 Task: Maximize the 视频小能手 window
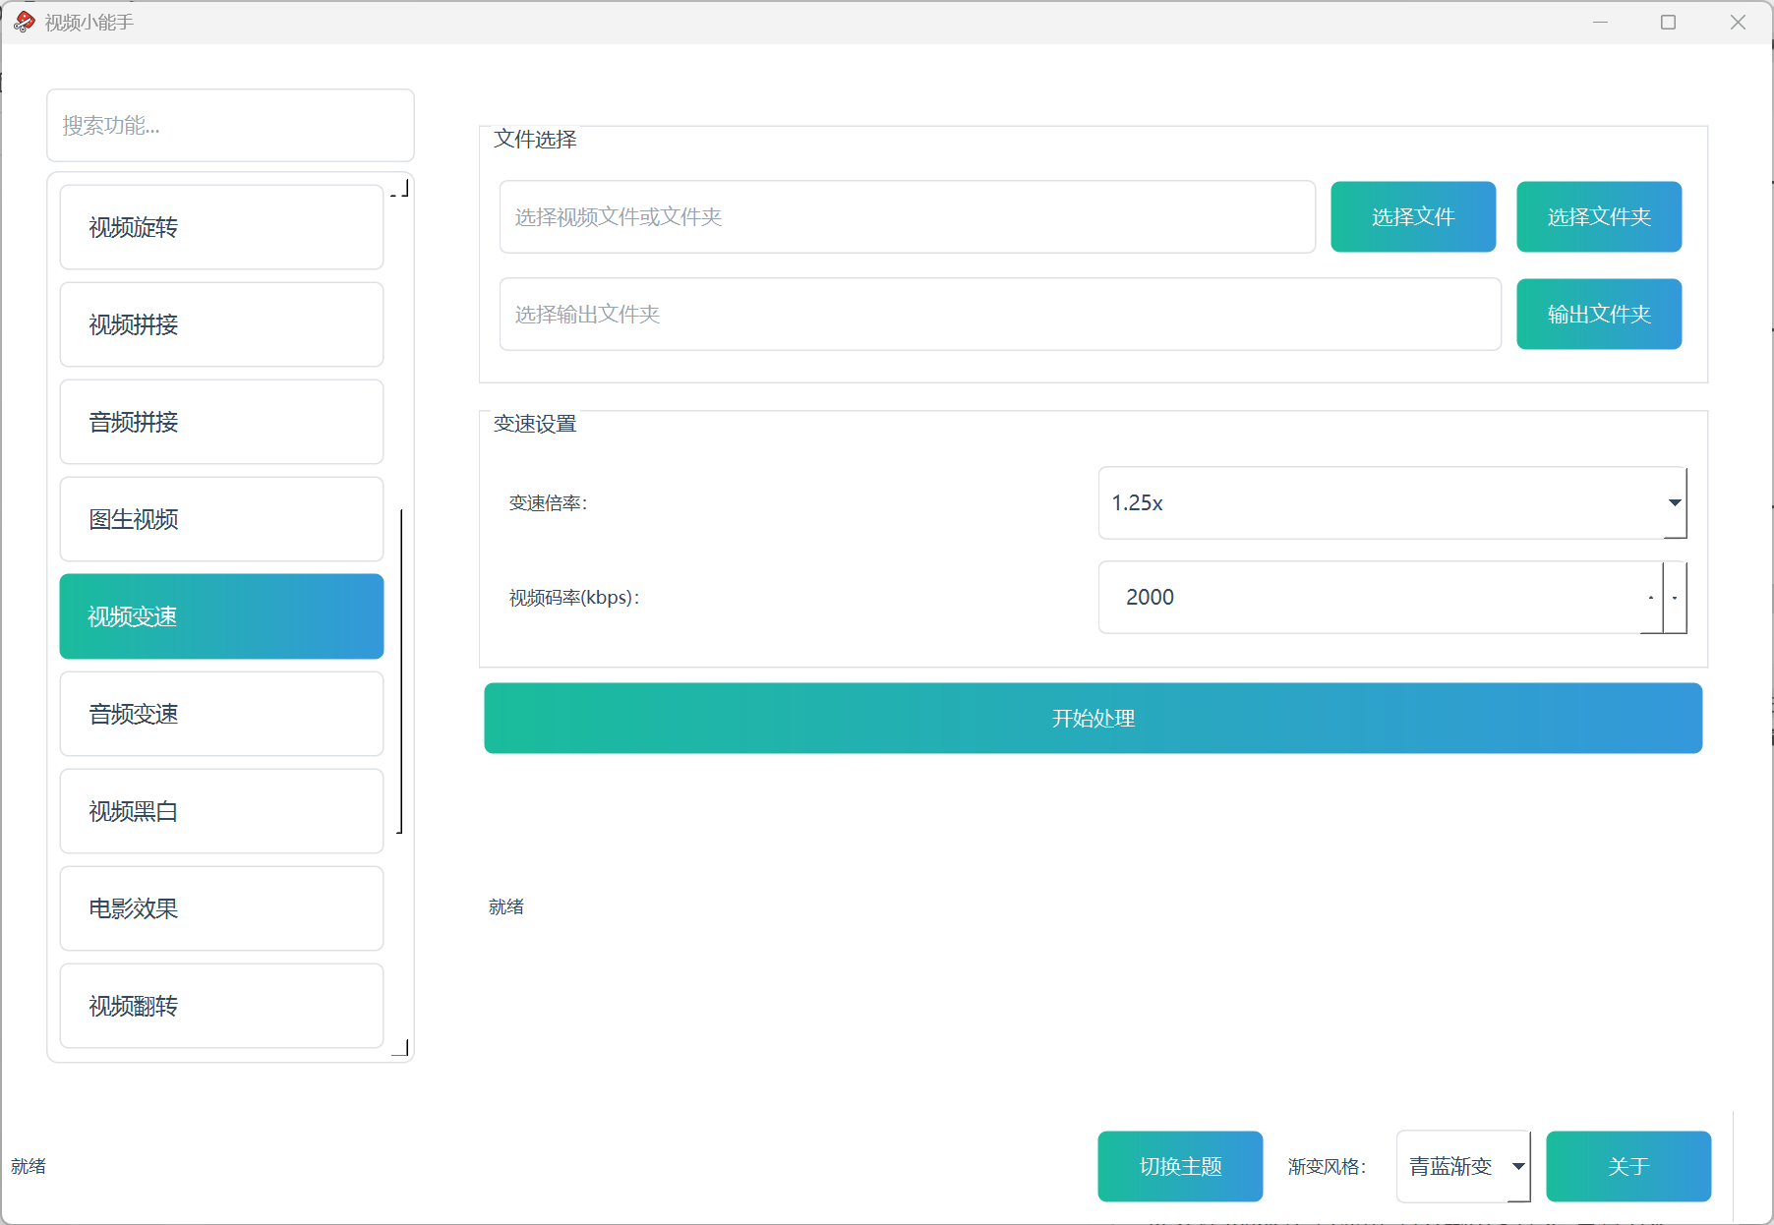tap(1668, 22)
